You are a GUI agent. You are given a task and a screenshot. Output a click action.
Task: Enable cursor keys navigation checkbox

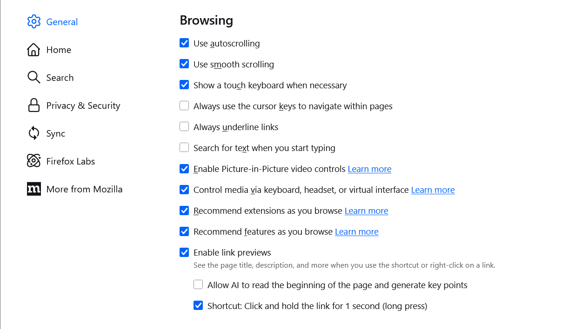pyautogui.click(x=184, y=106)
